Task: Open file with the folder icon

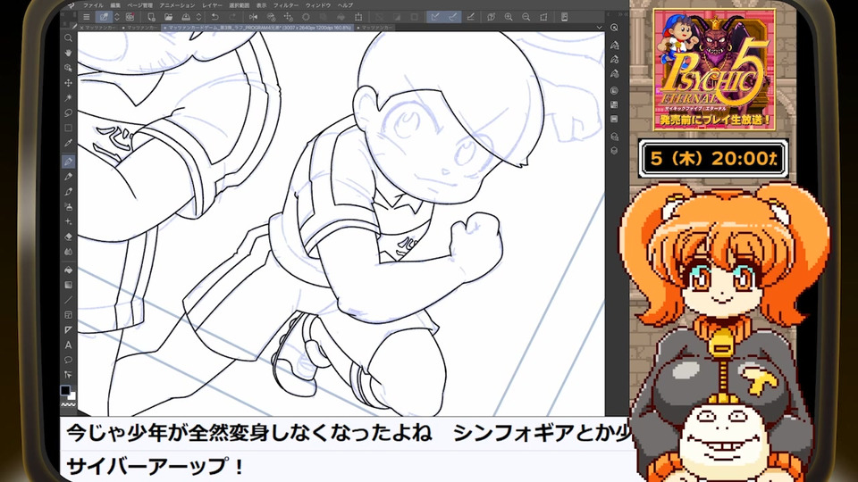Action: [x=169, y=17]
